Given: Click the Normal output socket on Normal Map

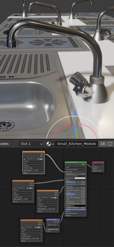Looking at the screenshot, I should (x=60, y=222).
